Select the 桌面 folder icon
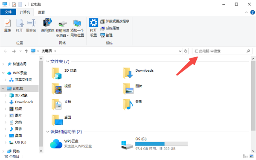 57,120
